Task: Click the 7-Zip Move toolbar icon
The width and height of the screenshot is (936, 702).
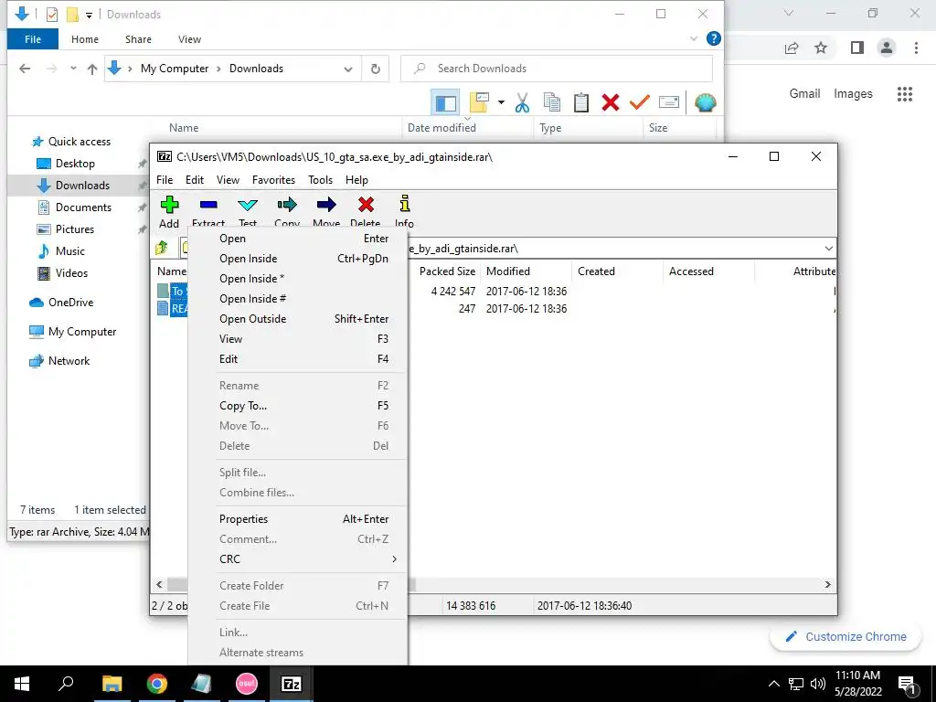Action: click(326, 205)
